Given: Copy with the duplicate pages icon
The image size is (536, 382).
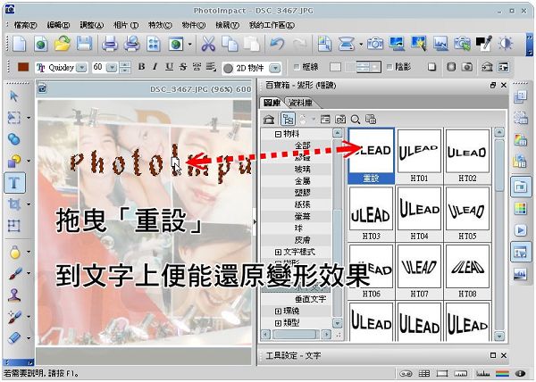Looking at the screenshot, I should (230, 44).
